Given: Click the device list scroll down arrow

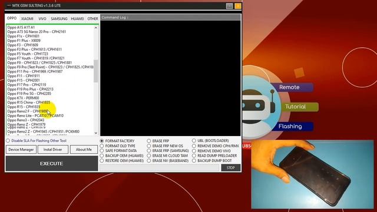Looking at the screenshot, I should tap(96, 133).
